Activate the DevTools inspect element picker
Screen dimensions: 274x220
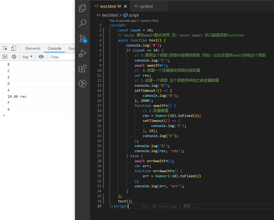[x=5, y=48]
